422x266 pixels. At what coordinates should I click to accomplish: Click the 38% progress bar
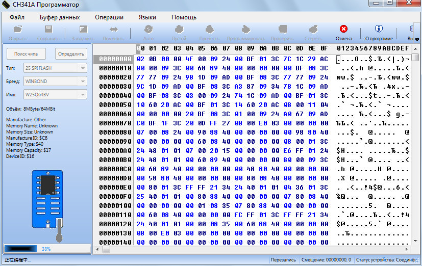coord(47,249)
